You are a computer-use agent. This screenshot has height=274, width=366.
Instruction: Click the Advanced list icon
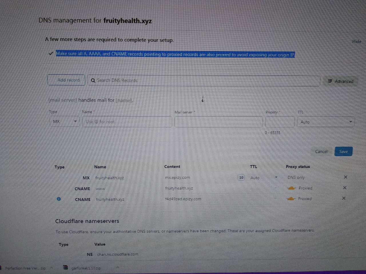(330, 81)
